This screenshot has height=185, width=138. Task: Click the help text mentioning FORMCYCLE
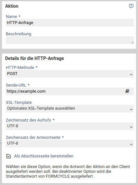coord(68,171)
